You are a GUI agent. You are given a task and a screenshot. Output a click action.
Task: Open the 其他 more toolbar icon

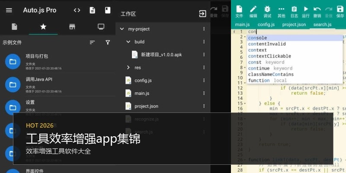[x=282, y=12]
